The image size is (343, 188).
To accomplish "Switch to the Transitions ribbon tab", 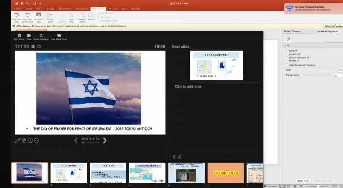I will pos(65,9).
